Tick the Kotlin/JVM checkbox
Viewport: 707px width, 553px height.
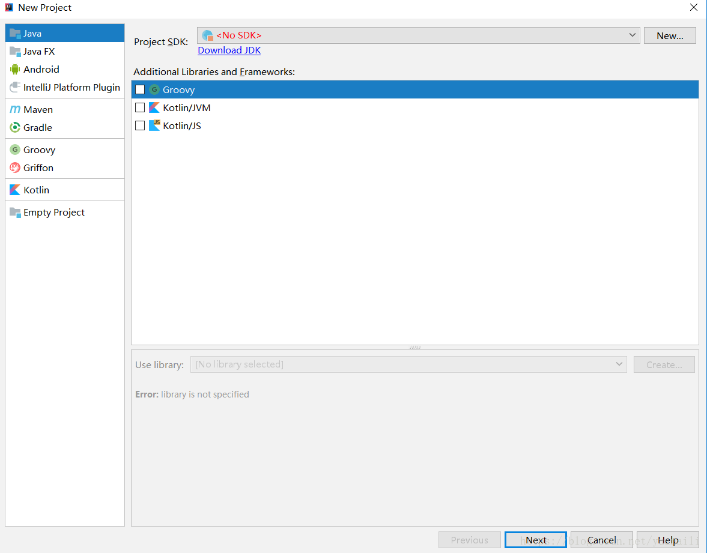[x=140, y=107]
